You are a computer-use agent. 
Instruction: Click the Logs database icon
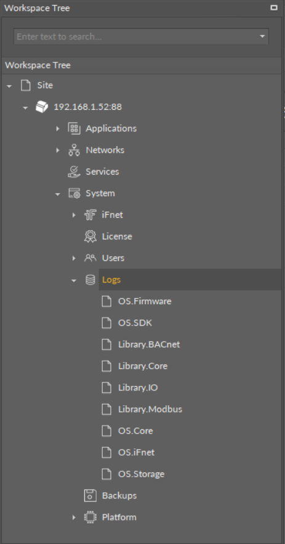point(90,279)
